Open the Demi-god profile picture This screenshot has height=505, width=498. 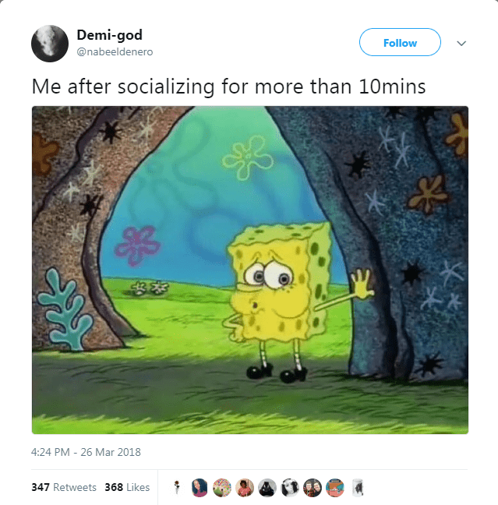50,44
